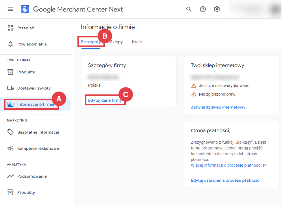This screenshot has width=282, height=205.
Task: Click the account avatar in top bar
Action: 274,9
